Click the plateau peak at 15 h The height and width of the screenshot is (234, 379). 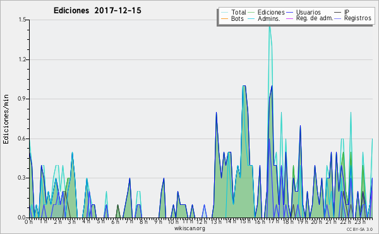click(244, 85)
